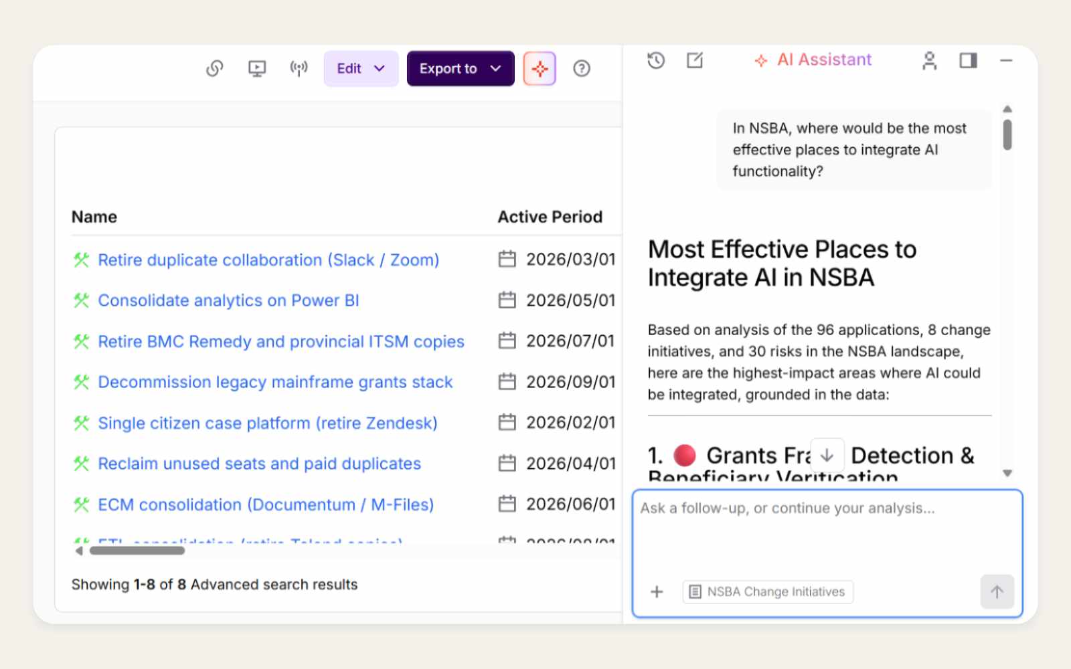Toggle the side panel layout icon
Screen dimensions: 1071x669
[968, 60]
